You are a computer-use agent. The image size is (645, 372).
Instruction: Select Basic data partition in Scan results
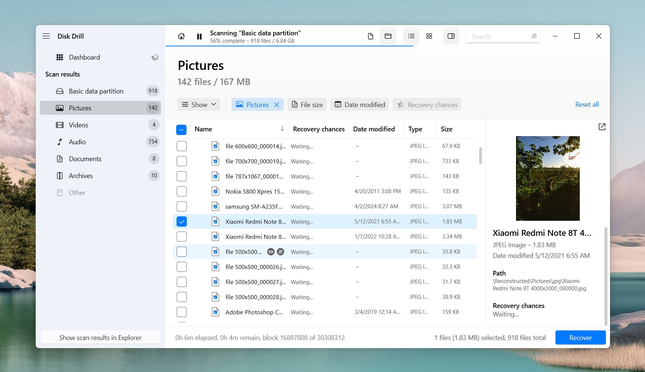(100, 91)
